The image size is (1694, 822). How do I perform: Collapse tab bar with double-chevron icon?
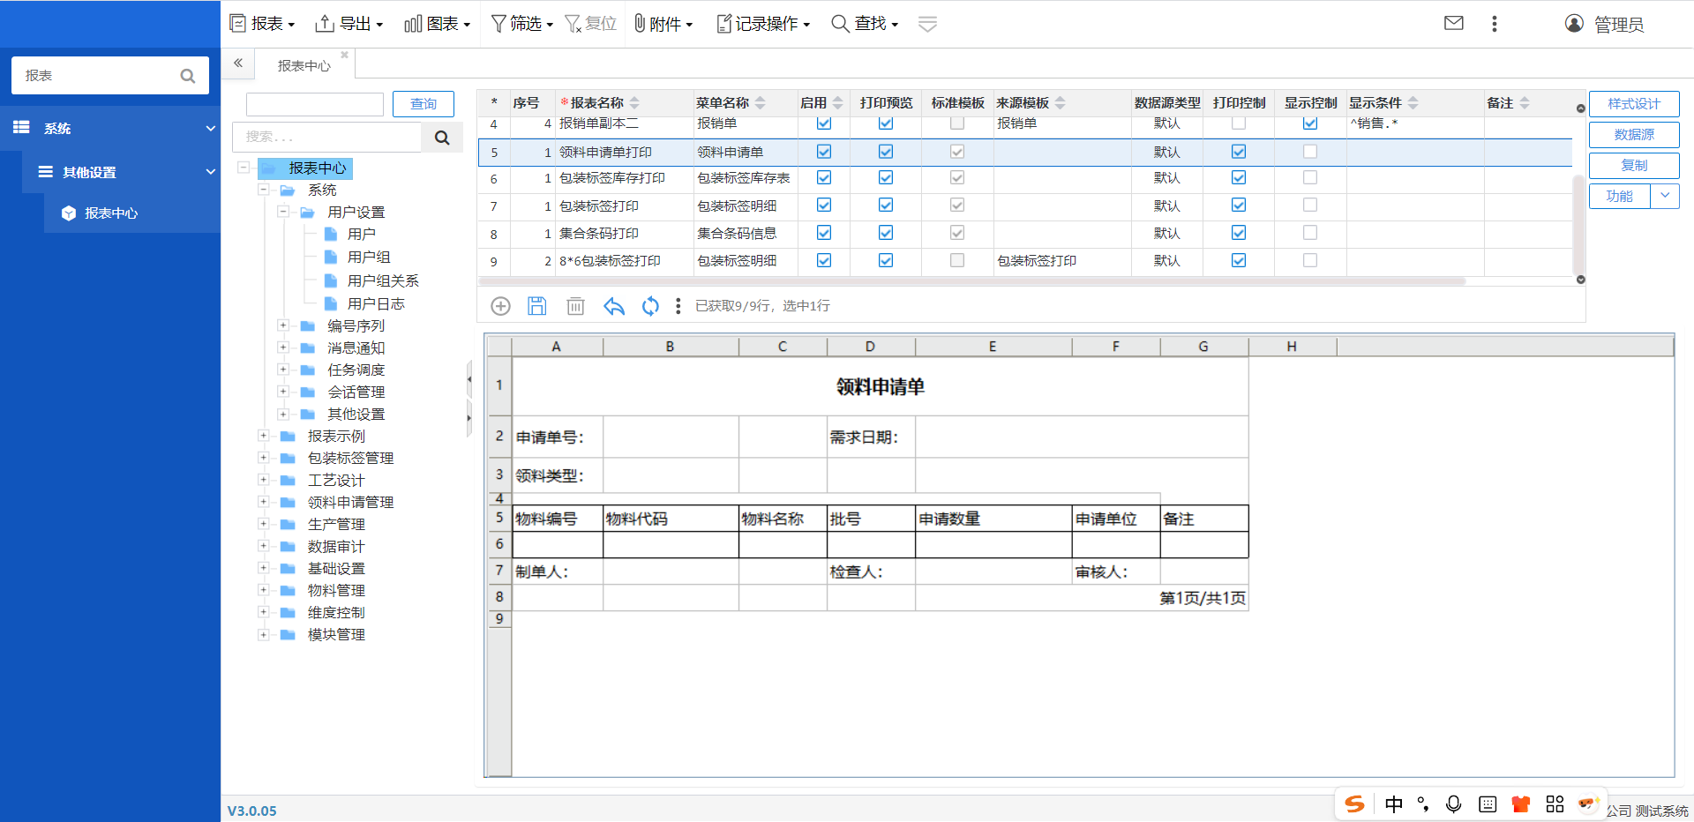click(x=238, y=64)
